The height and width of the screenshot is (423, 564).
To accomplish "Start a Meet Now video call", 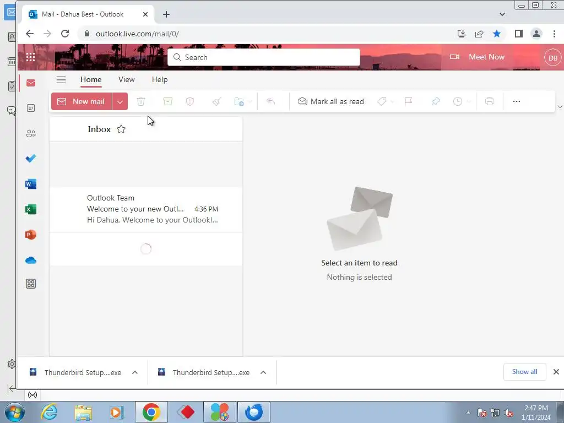I will click(x=477, y=57).
